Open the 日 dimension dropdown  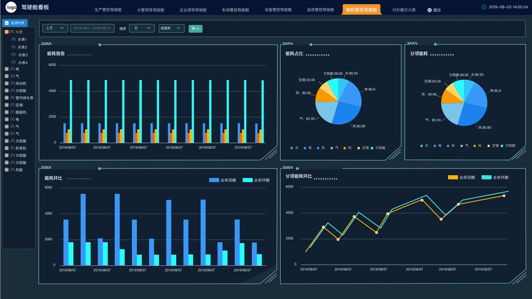coord(142,28)
